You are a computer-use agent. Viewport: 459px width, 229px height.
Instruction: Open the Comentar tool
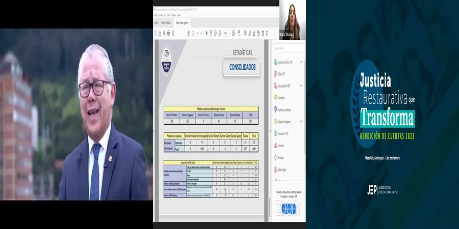(280, 98)
